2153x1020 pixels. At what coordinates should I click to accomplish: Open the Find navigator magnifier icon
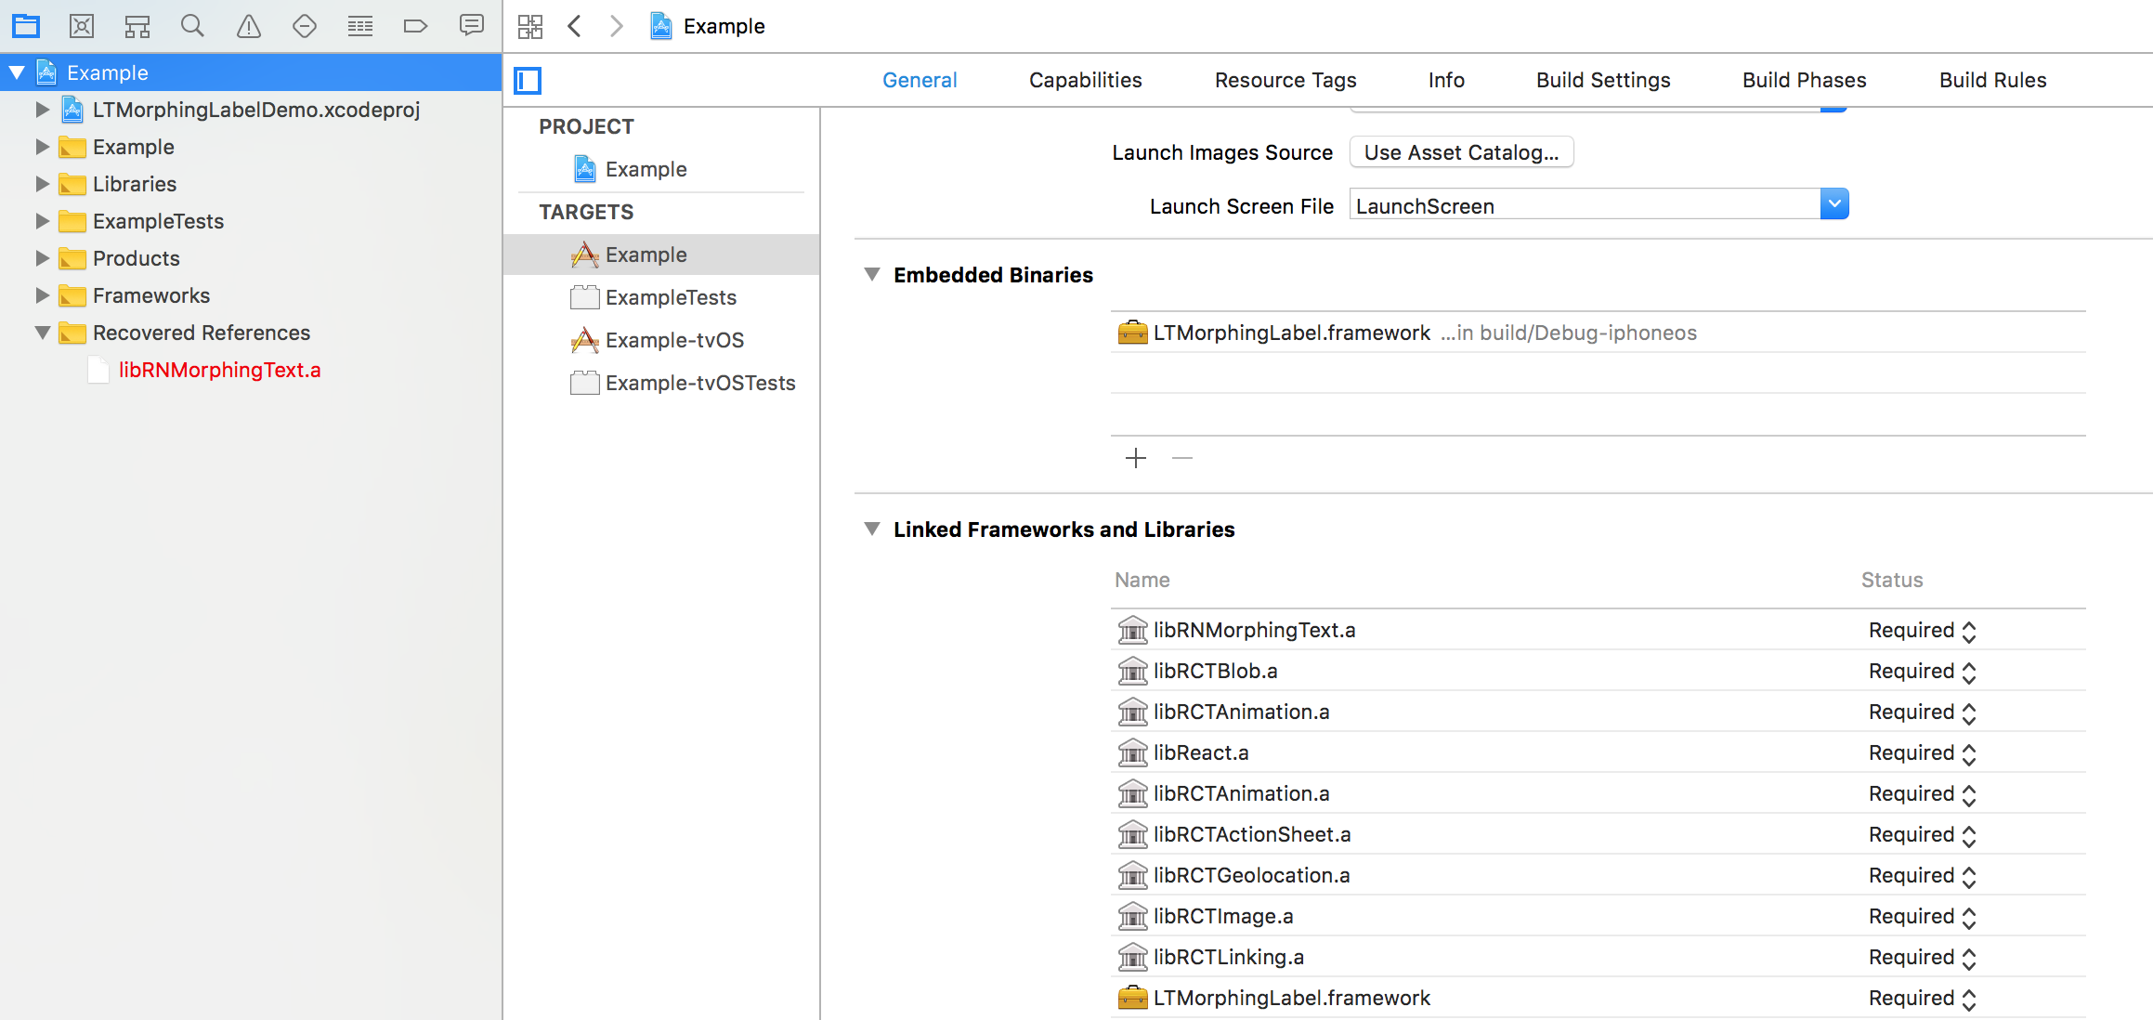click(192, 26)
